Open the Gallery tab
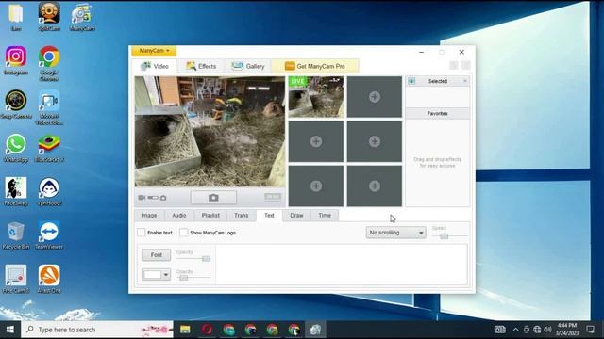Viewport: 604px width, 339px height. click(248, 66)
